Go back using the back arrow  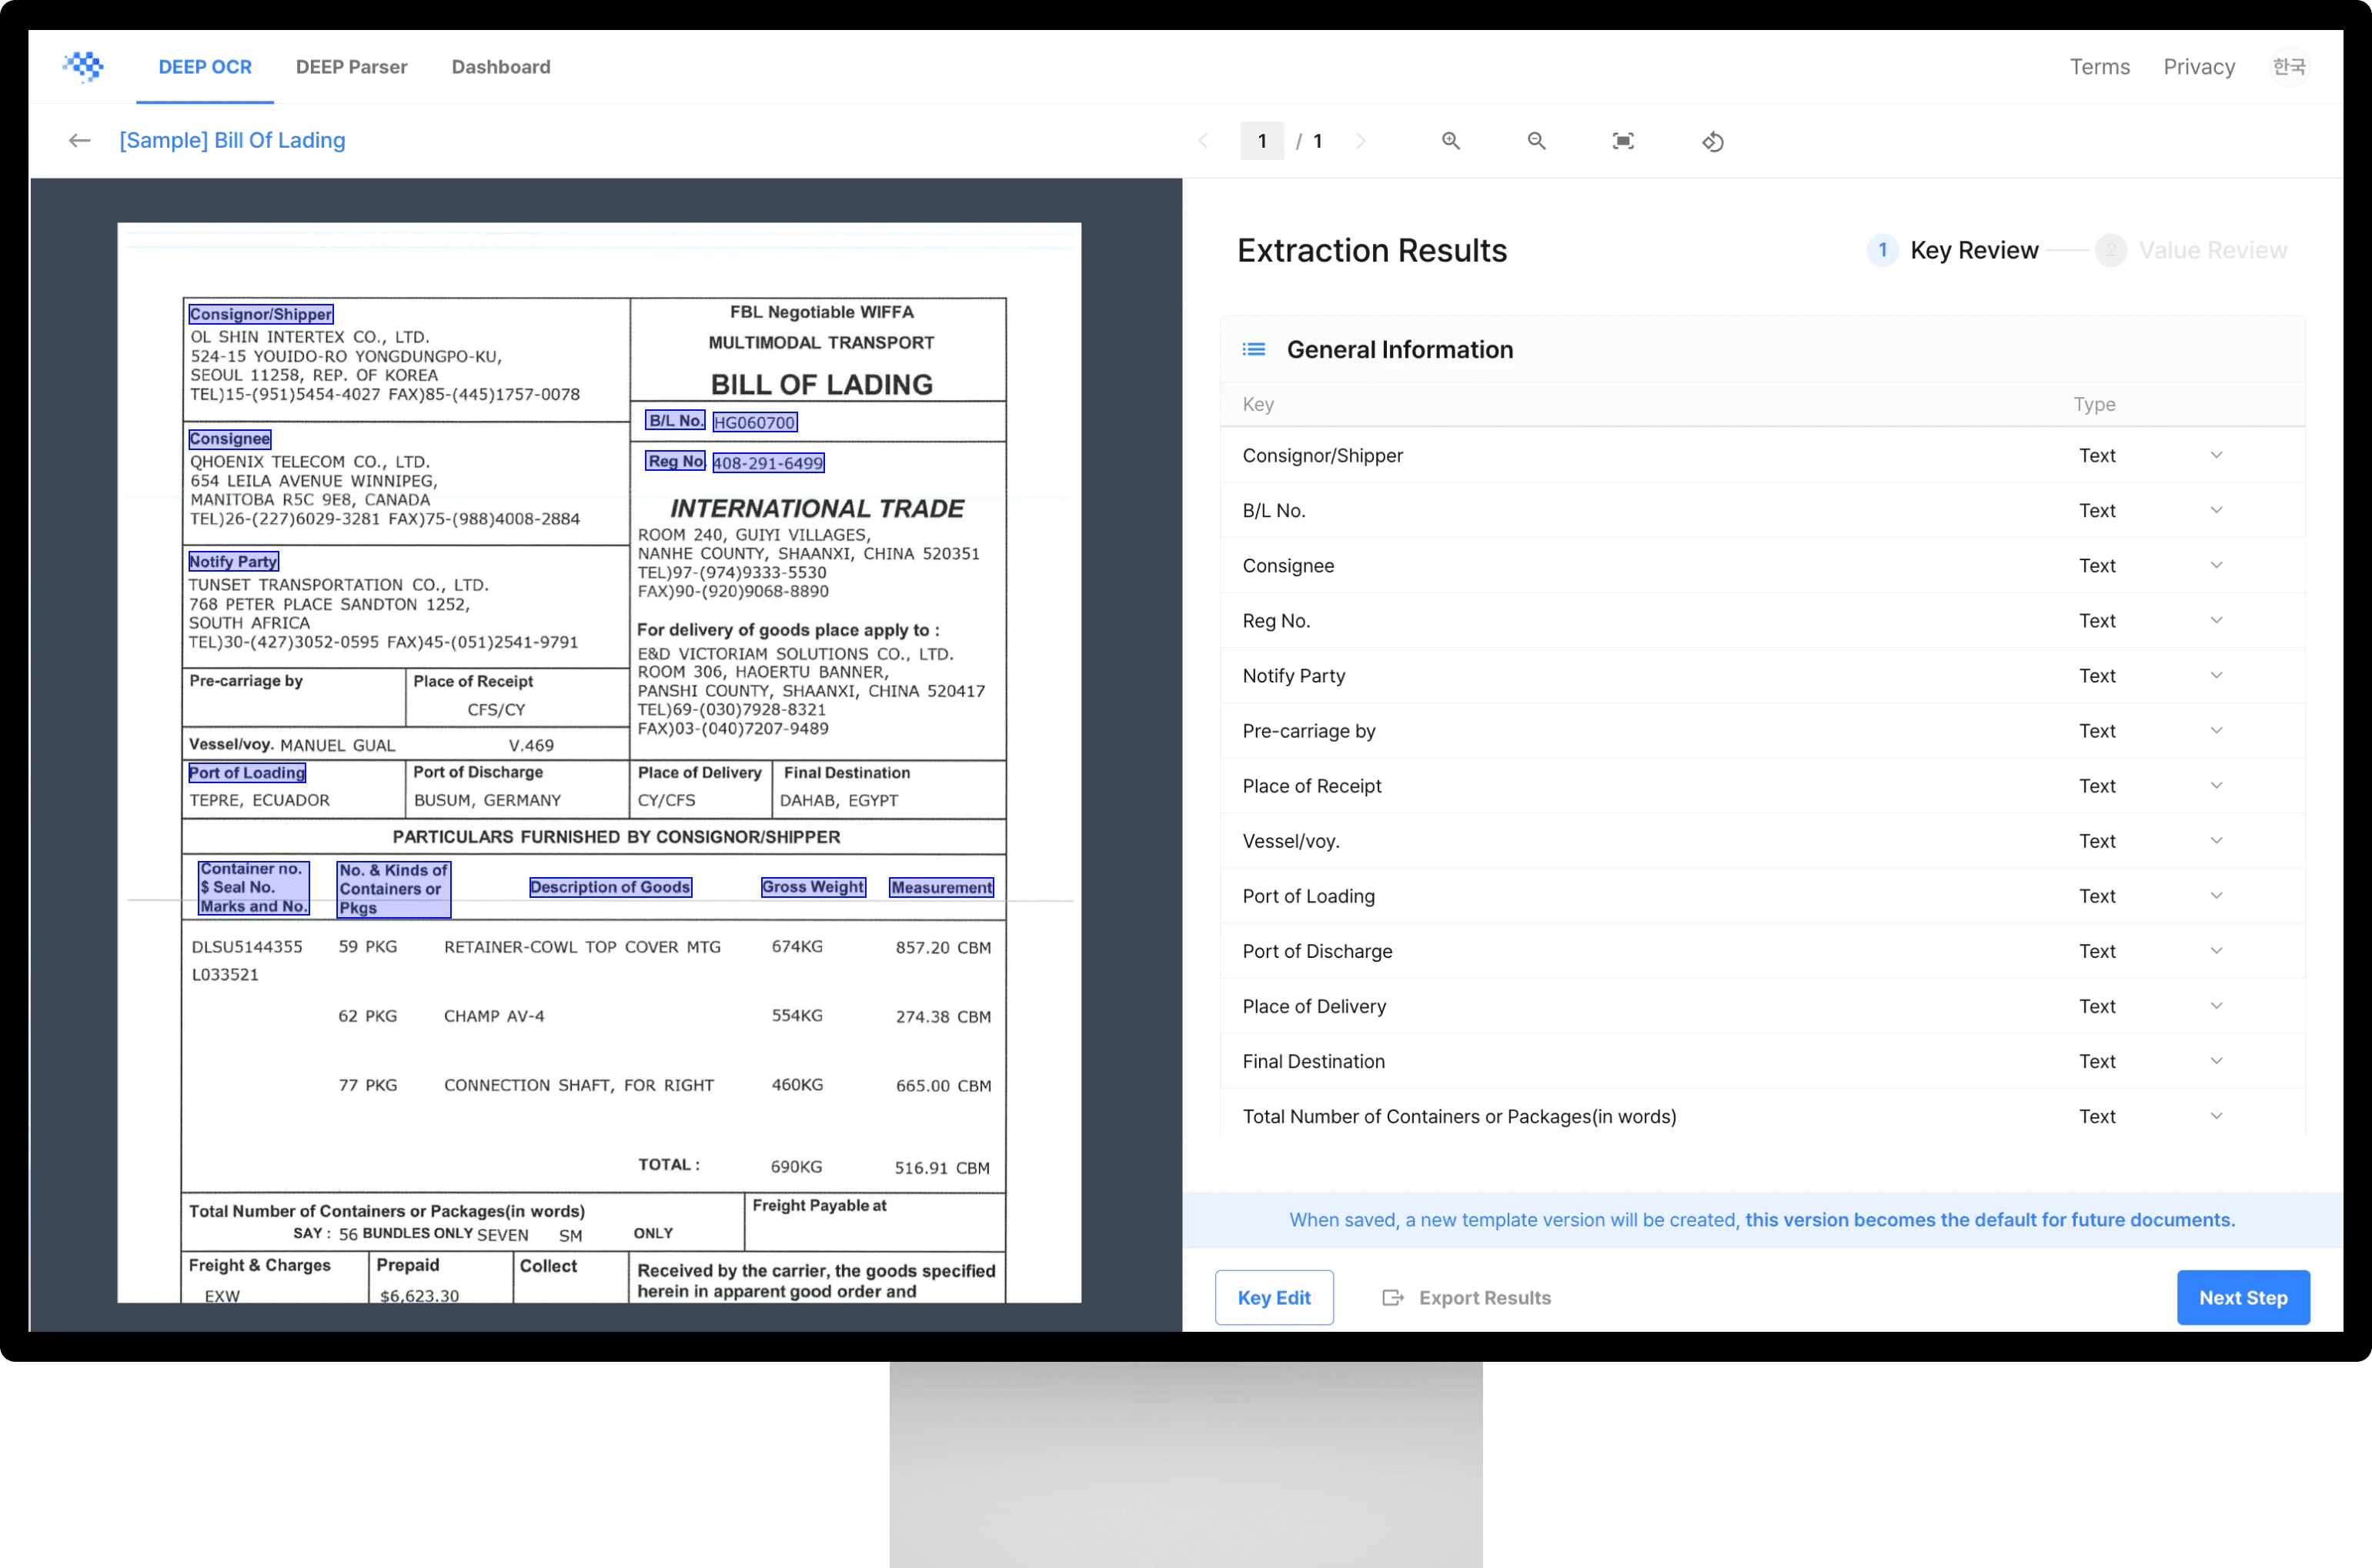[79, 140]
